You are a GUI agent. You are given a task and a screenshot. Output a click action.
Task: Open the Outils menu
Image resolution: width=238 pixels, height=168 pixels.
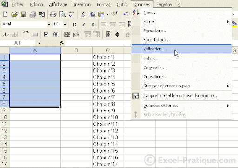tap(122, 5)
